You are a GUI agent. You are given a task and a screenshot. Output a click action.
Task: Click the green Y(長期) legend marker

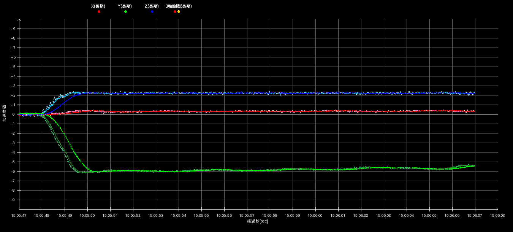click(125, 12)
